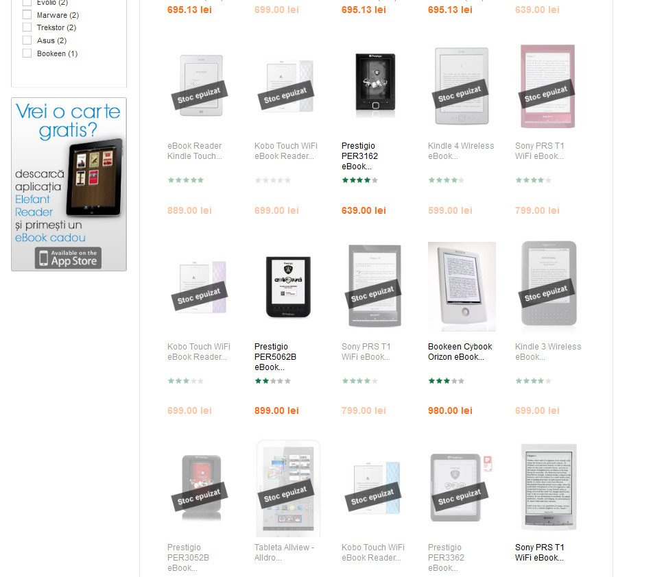Click the 980.00 lei price for Bookeen
This screenshot has height=577, width=653.
tap(450, 410)
